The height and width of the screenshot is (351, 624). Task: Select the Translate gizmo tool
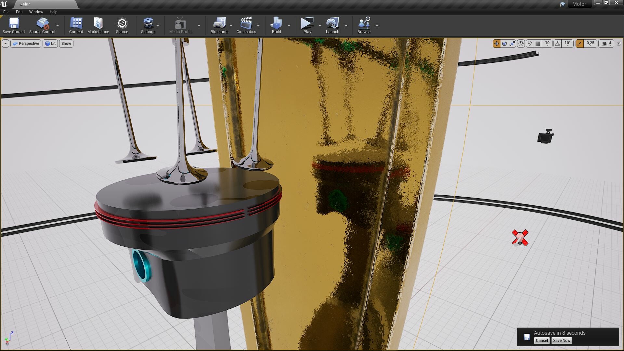pyautogui.click(x=497, y=44)
